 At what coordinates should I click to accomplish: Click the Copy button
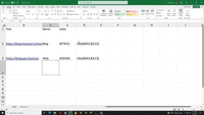pyautogui.click(x=16, y=13)
